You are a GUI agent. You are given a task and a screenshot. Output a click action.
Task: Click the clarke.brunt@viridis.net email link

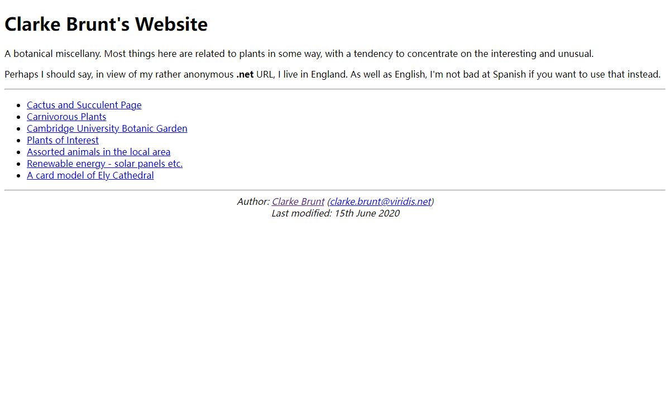click(381, 201)
